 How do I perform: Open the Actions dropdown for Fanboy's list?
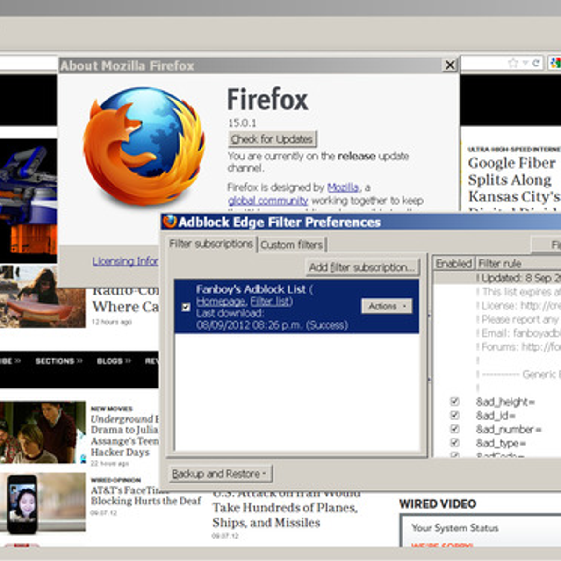point(387,306)
